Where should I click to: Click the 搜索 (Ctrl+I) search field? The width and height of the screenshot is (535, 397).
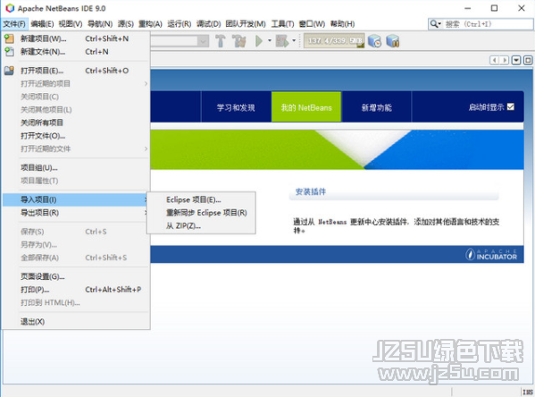coord(481,24)
